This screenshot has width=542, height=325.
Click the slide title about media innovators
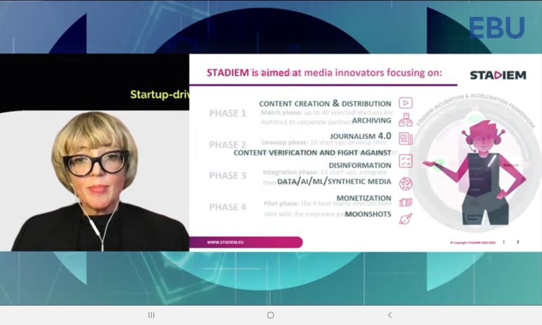click(x=324, y=73)
